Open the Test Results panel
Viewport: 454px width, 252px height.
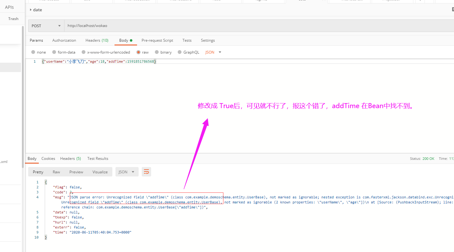click(x=97, y=158)
